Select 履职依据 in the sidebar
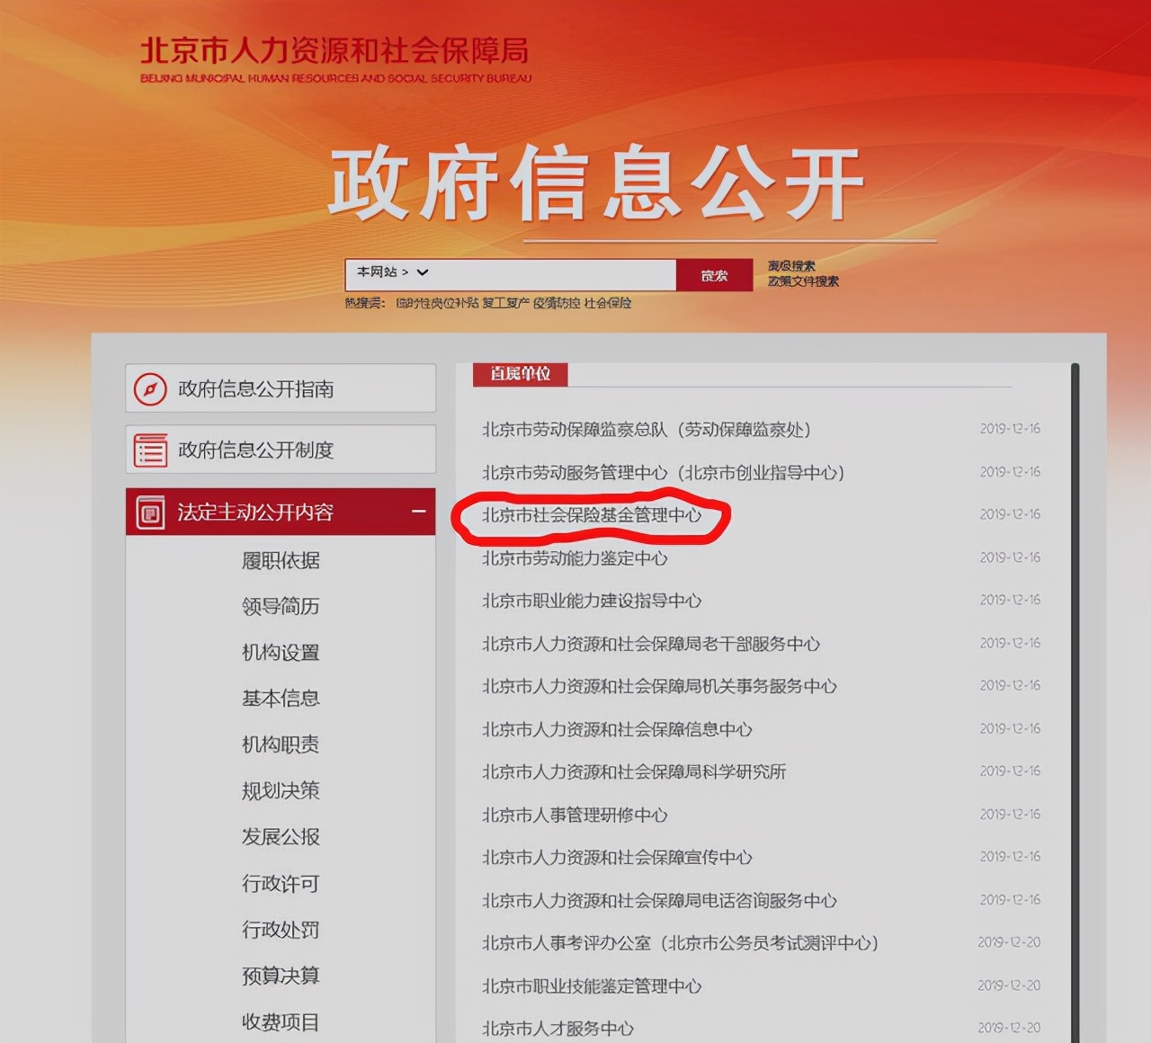The height and width of the screenshot is (1043, 1151). tap(281, 560)
